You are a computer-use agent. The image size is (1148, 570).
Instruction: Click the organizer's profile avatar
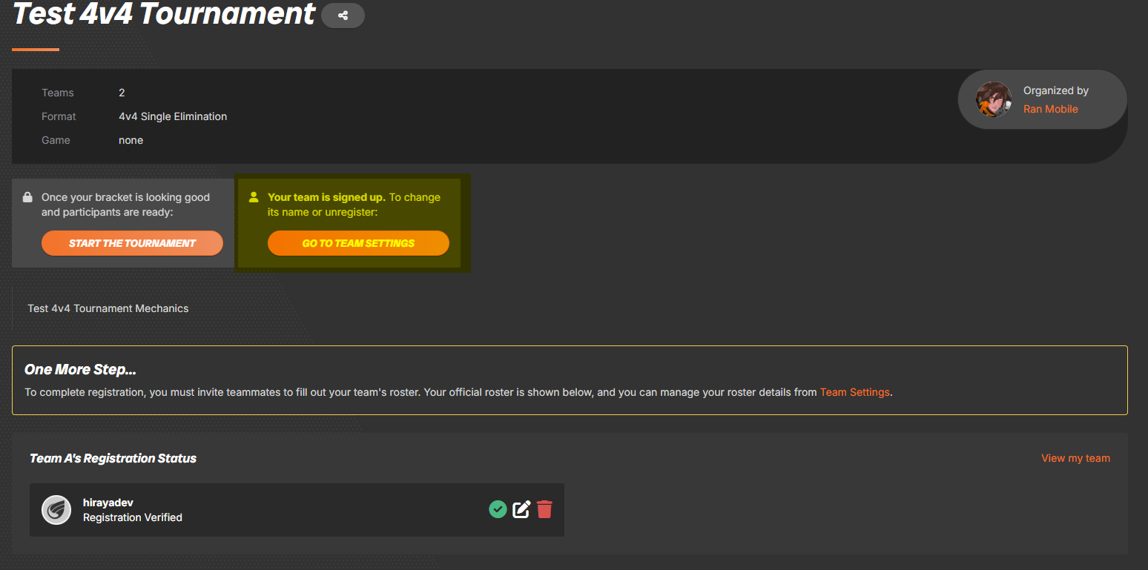click(993, 100)
